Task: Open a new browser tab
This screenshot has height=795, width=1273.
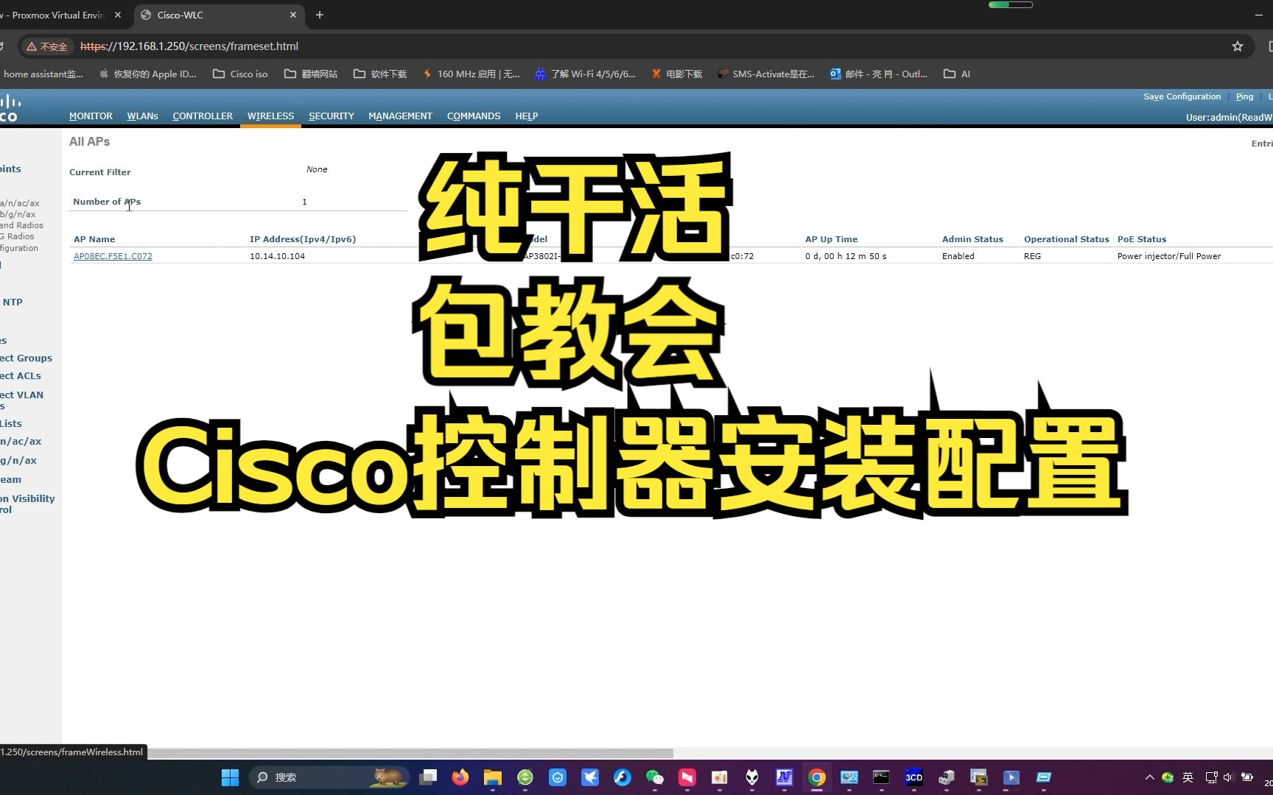Action: click(320, 15)
